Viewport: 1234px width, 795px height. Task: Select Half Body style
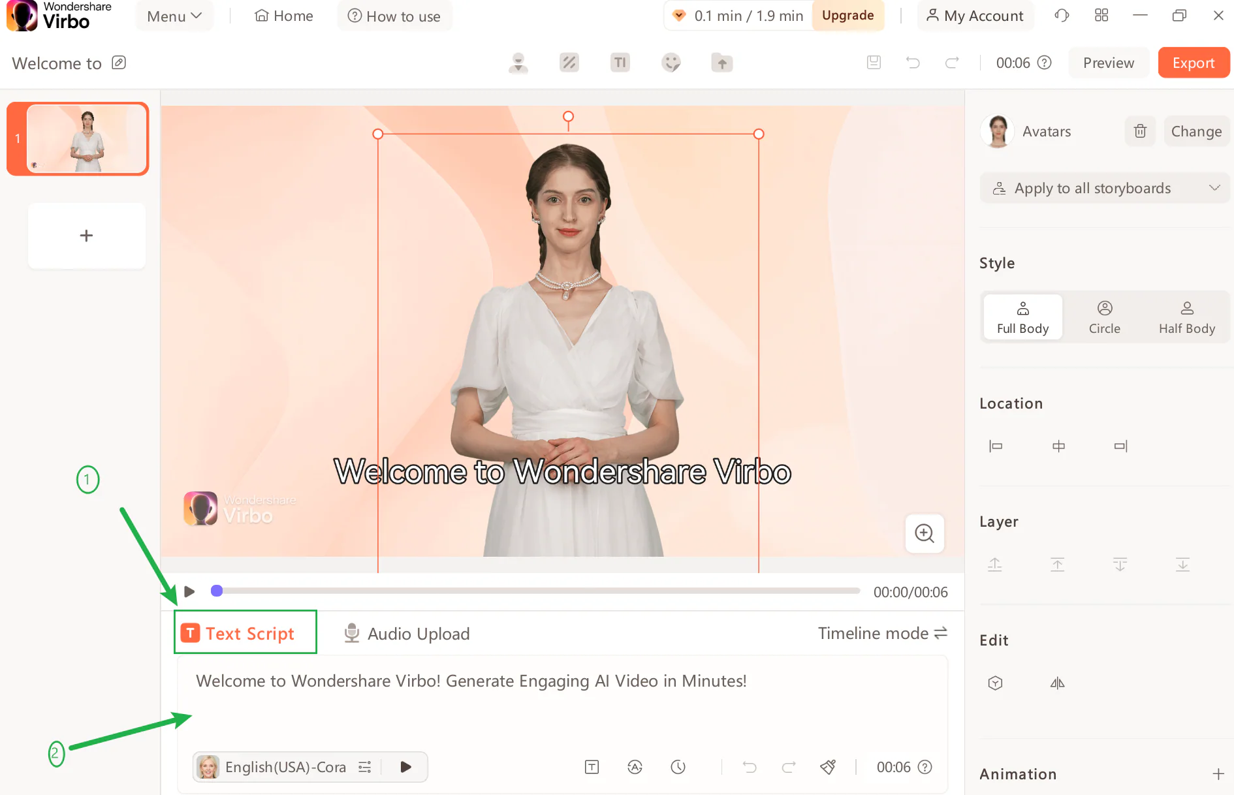(x=1187, y=317)
